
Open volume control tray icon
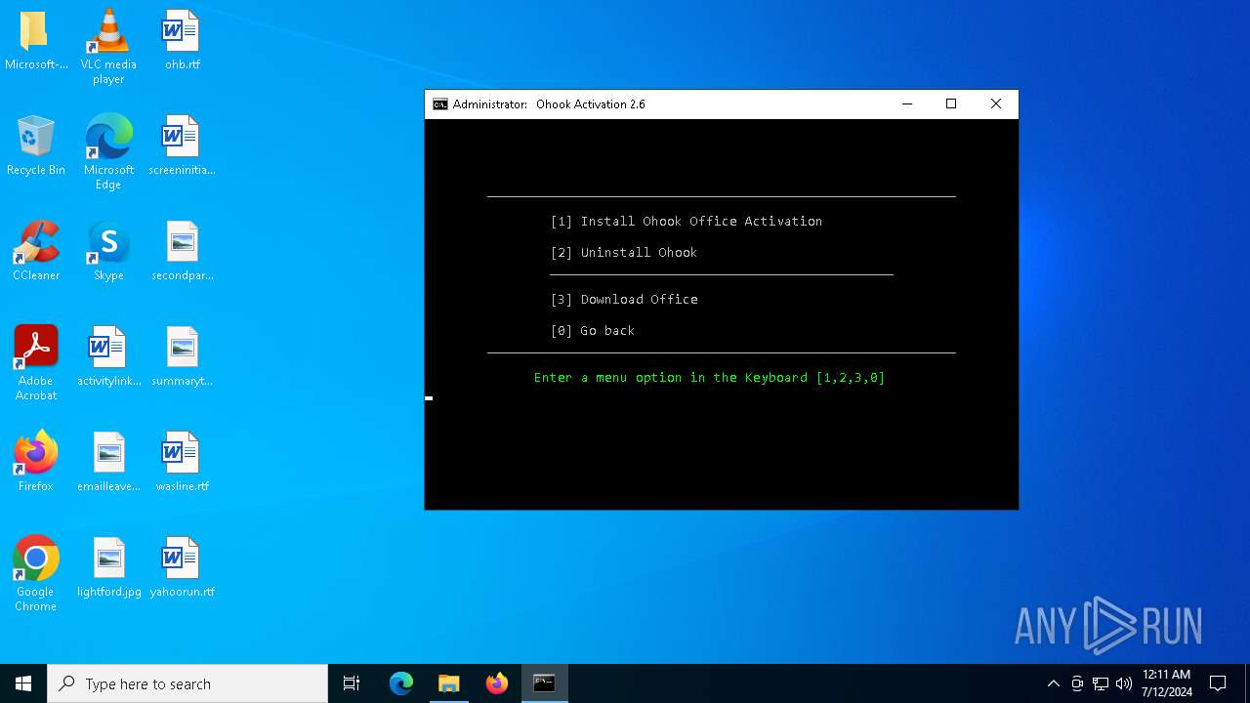pyautogui.click(x=1124, y=683)
